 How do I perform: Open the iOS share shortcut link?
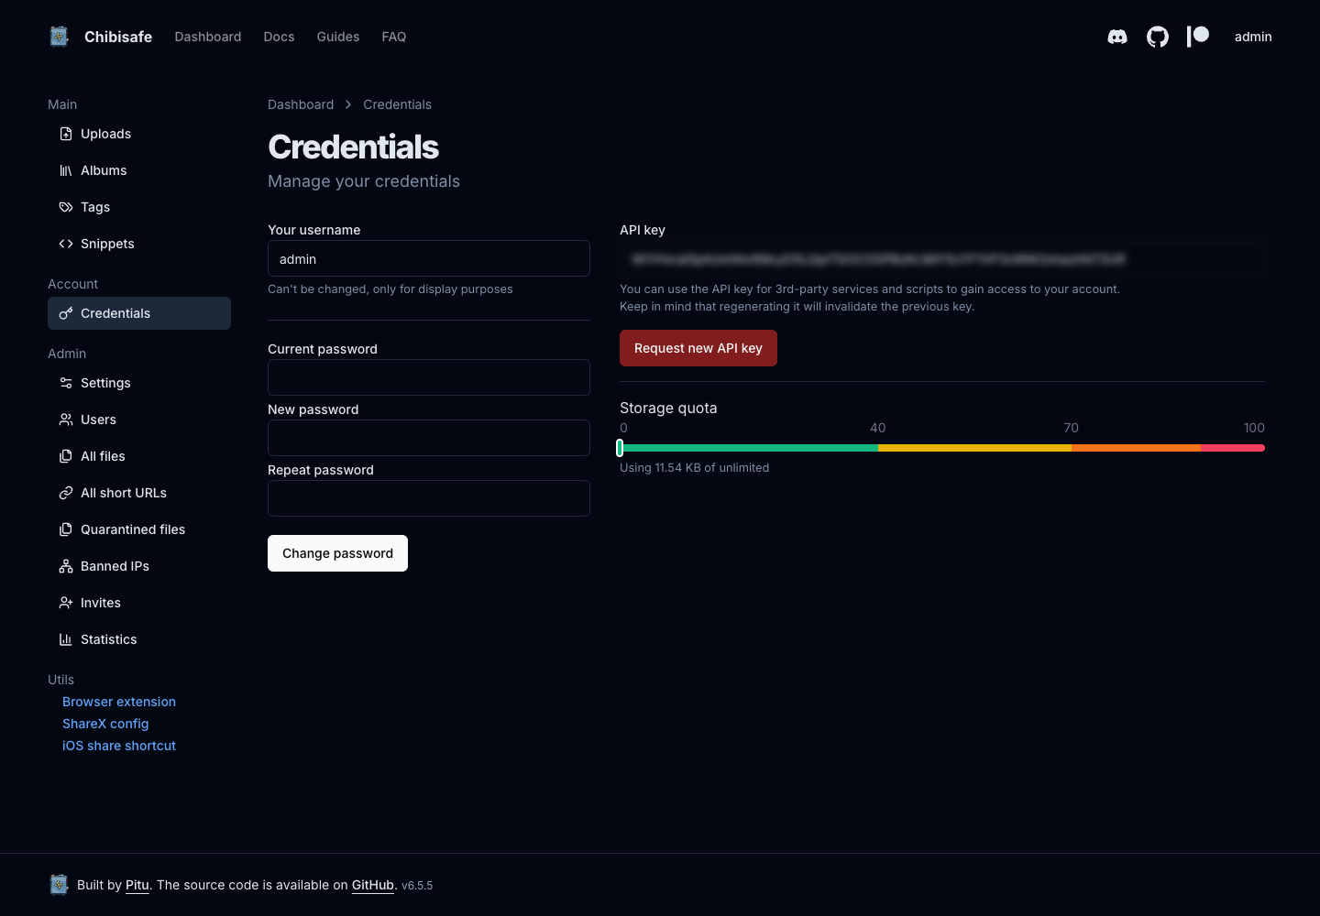(119, 746)
